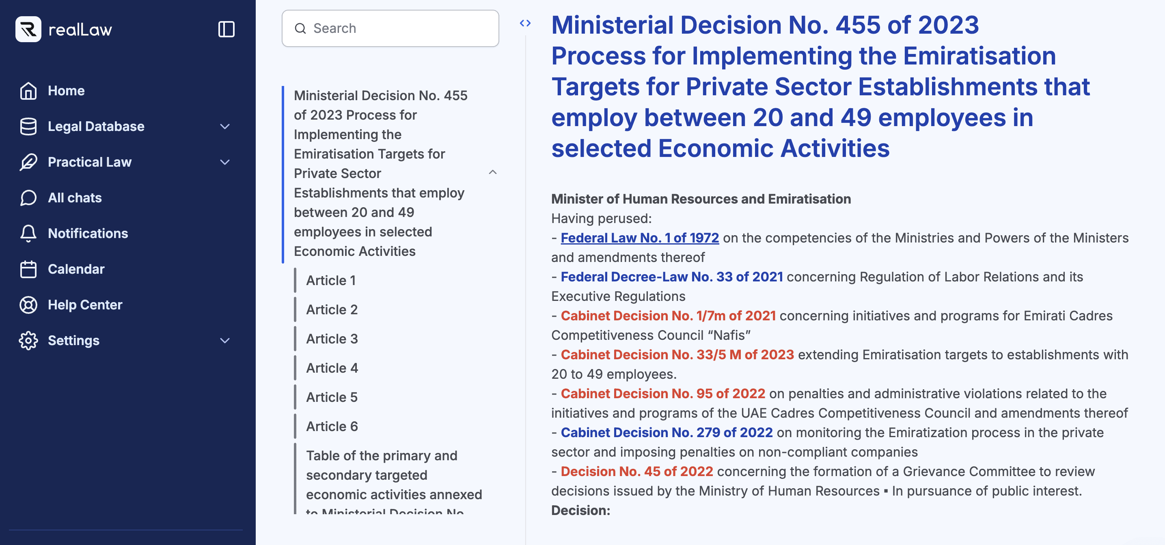Open Notifications
Image resolution: width=1165 pixels, height=545 pixels.
[88, 233]
